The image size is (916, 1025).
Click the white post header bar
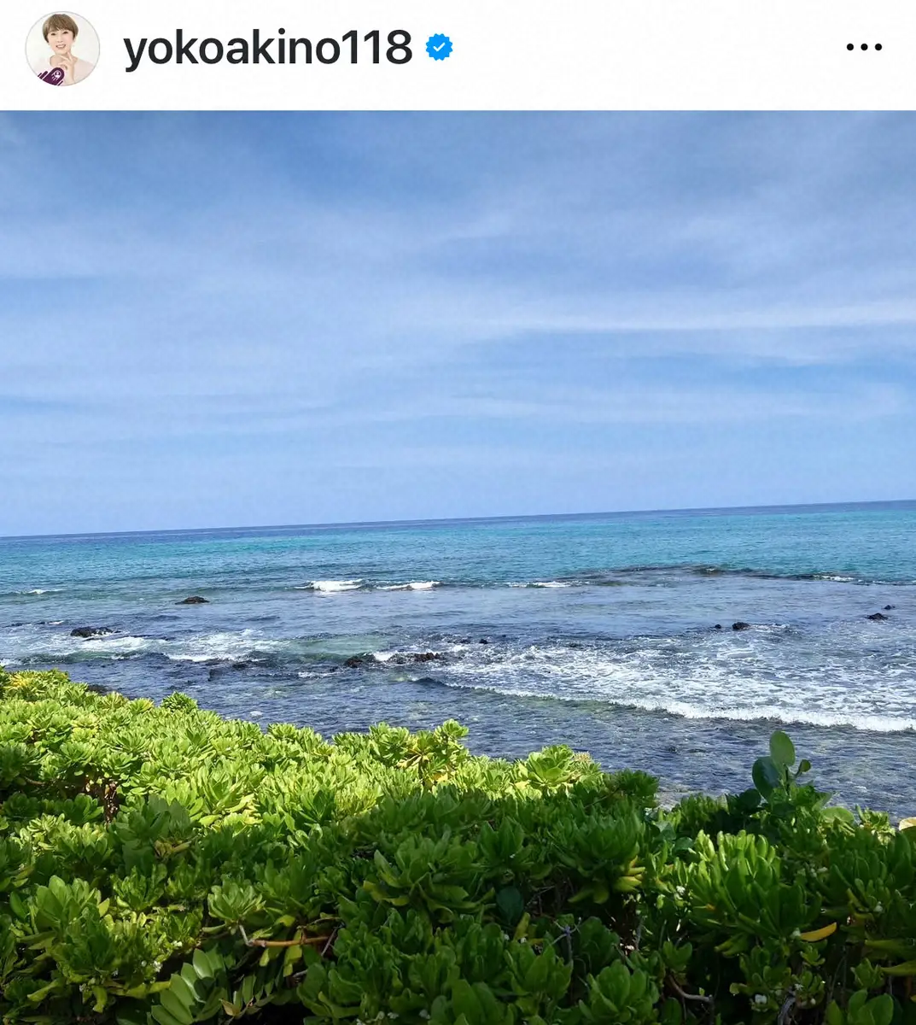point(458,55)
